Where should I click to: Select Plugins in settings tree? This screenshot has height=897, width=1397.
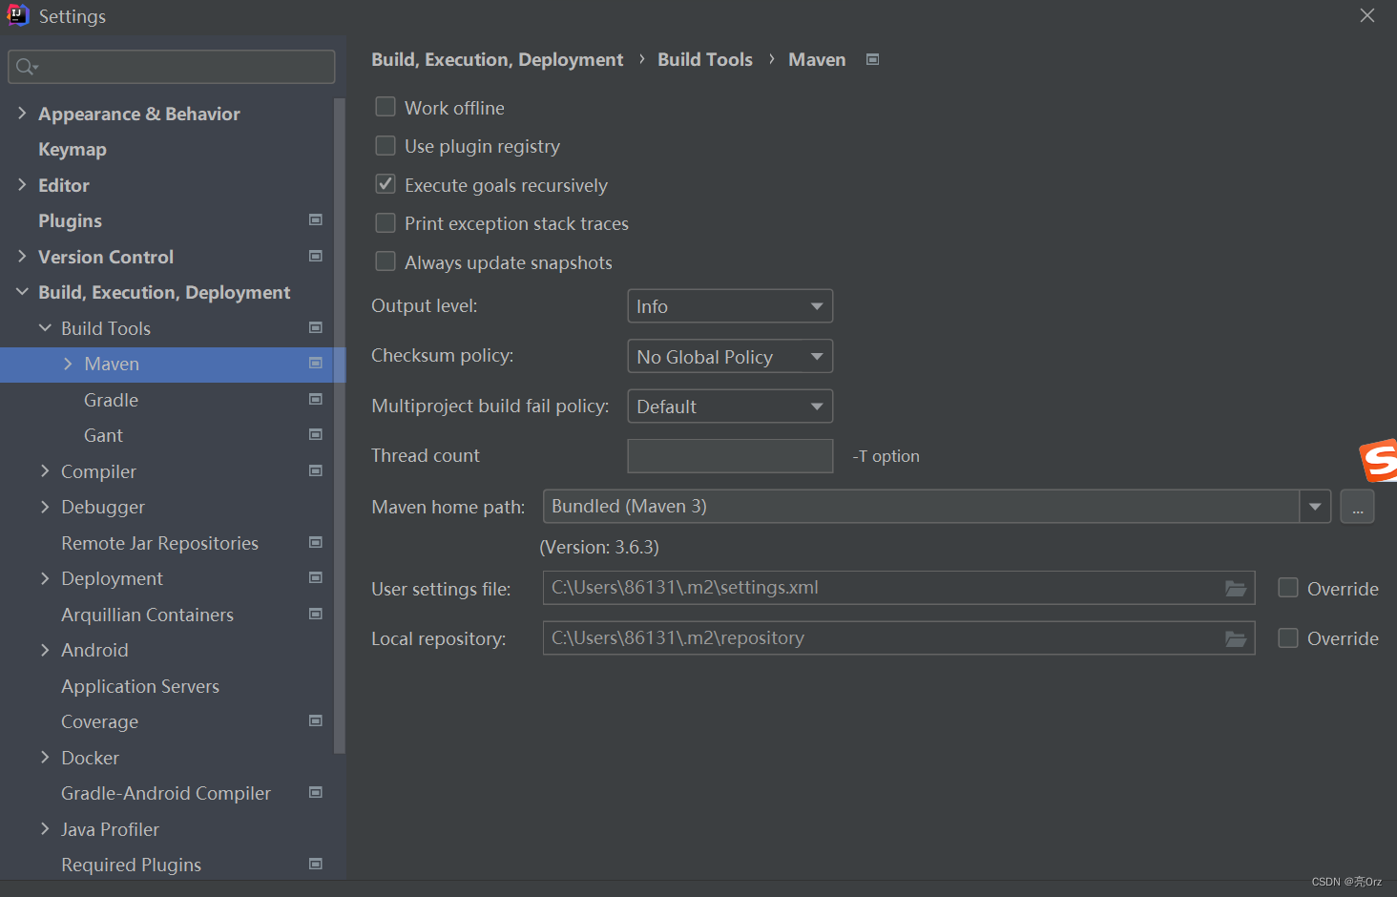click(70, 221)
